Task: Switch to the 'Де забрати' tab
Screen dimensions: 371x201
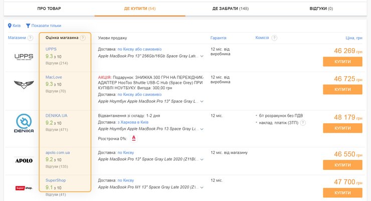Action: point(230,9)
